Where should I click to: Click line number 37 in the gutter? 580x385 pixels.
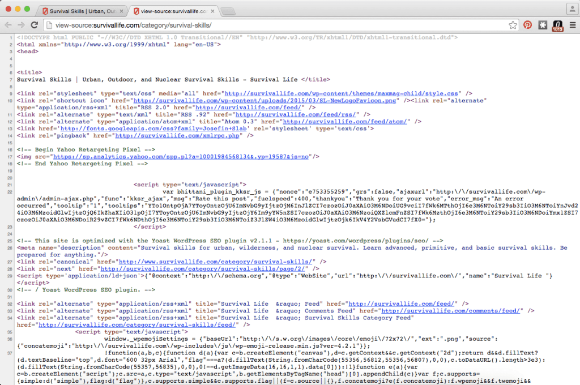[10, 353]
